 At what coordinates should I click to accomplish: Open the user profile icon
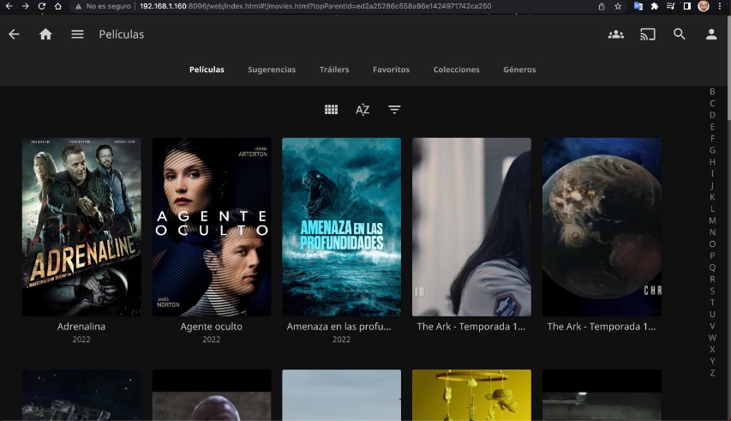711,34
